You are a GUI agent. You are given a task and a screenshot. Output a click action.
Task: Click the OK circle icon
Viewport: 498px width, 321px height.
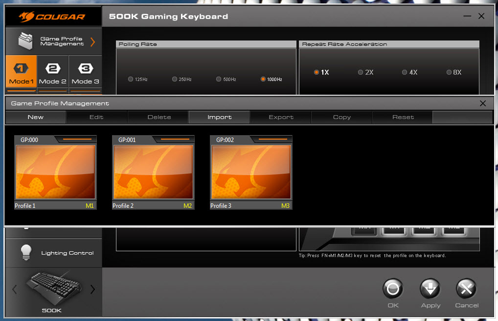(393, 289)
